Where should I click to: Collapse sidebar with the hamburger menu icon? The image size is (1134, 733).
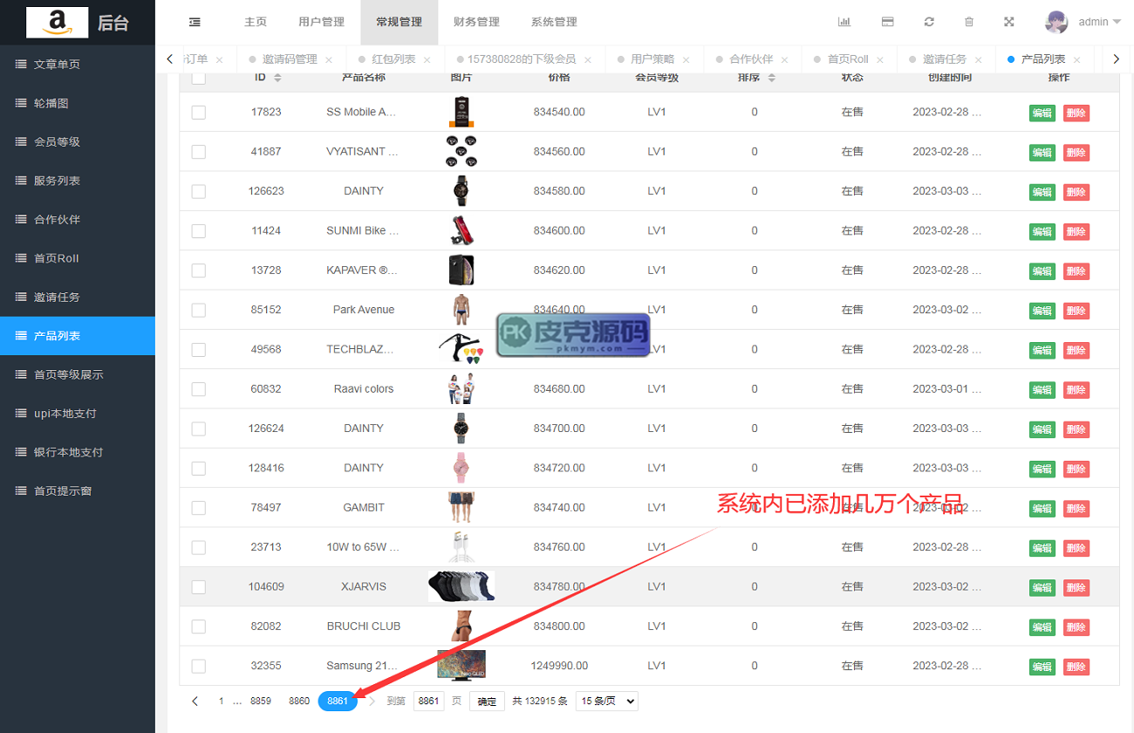click(194, 22)
